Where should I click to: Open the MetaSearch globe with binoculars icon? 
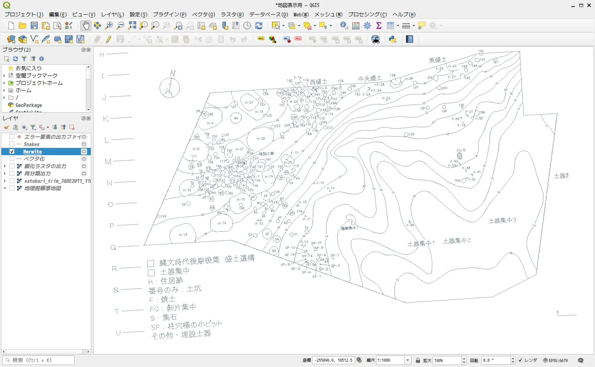(x=375, y=39)
